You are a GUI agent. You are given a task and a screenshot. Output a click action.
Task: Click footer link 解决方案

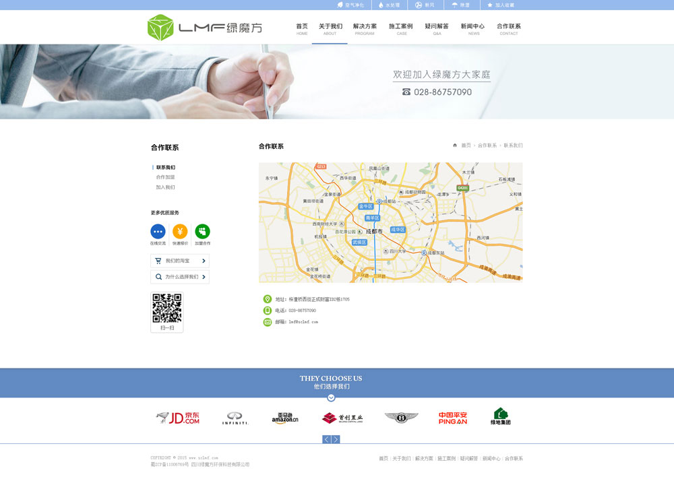click(424, 458)
